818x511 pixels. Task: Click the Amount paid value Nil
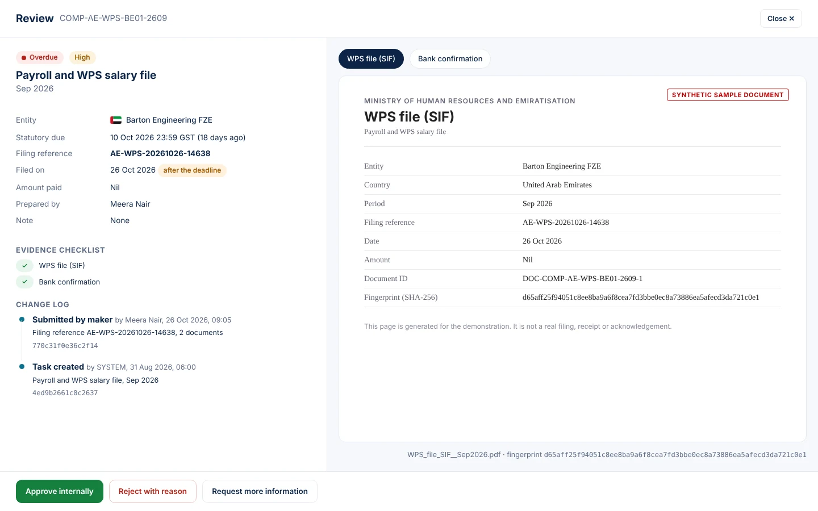115,187
